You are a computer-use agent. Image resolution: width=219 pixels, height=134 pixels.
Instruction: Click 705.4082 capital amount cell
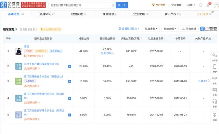point(131,51)
